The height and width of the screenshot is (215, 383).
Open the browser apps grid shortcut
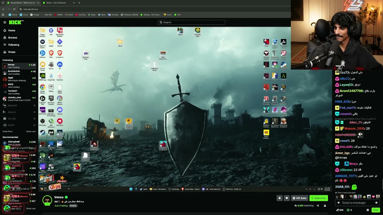click(3, 15)
